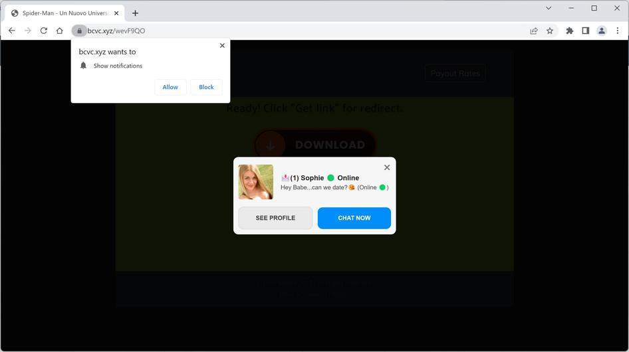
Task: Open Chrome three-dot menu
Action: click(x=618, y=31)
